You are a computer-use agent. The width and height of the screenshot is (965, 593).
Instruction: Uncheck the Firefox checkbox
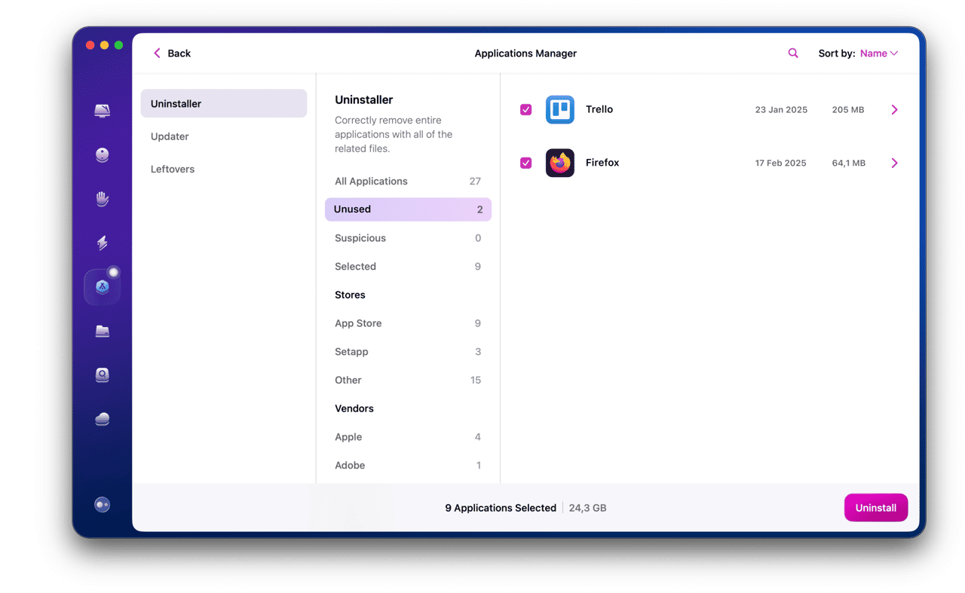pos(526,163)
